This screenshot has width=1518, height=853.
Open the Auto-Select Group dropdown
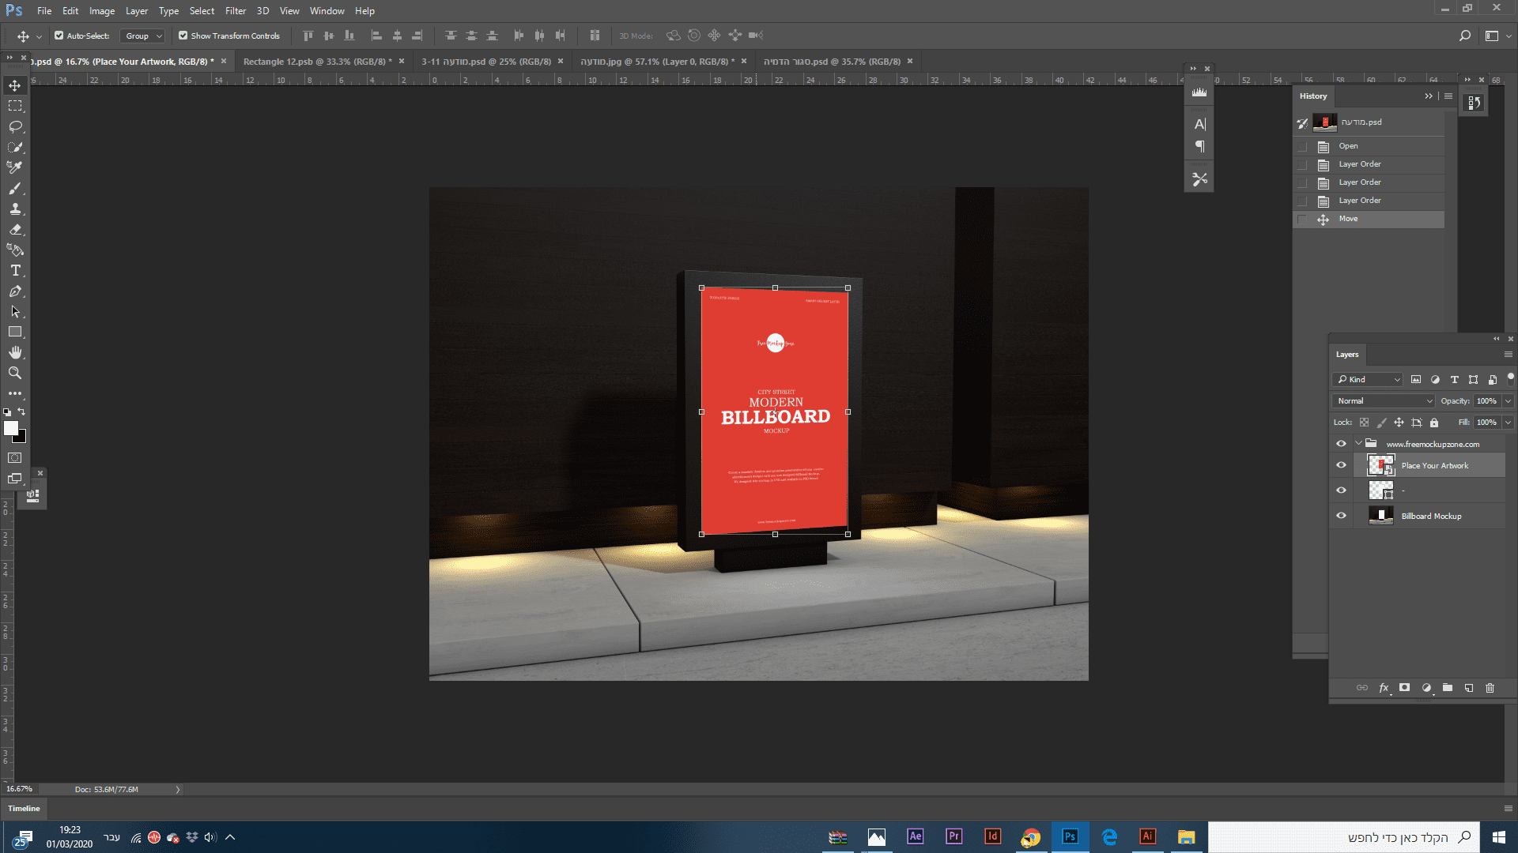click(x=143, y=36)
